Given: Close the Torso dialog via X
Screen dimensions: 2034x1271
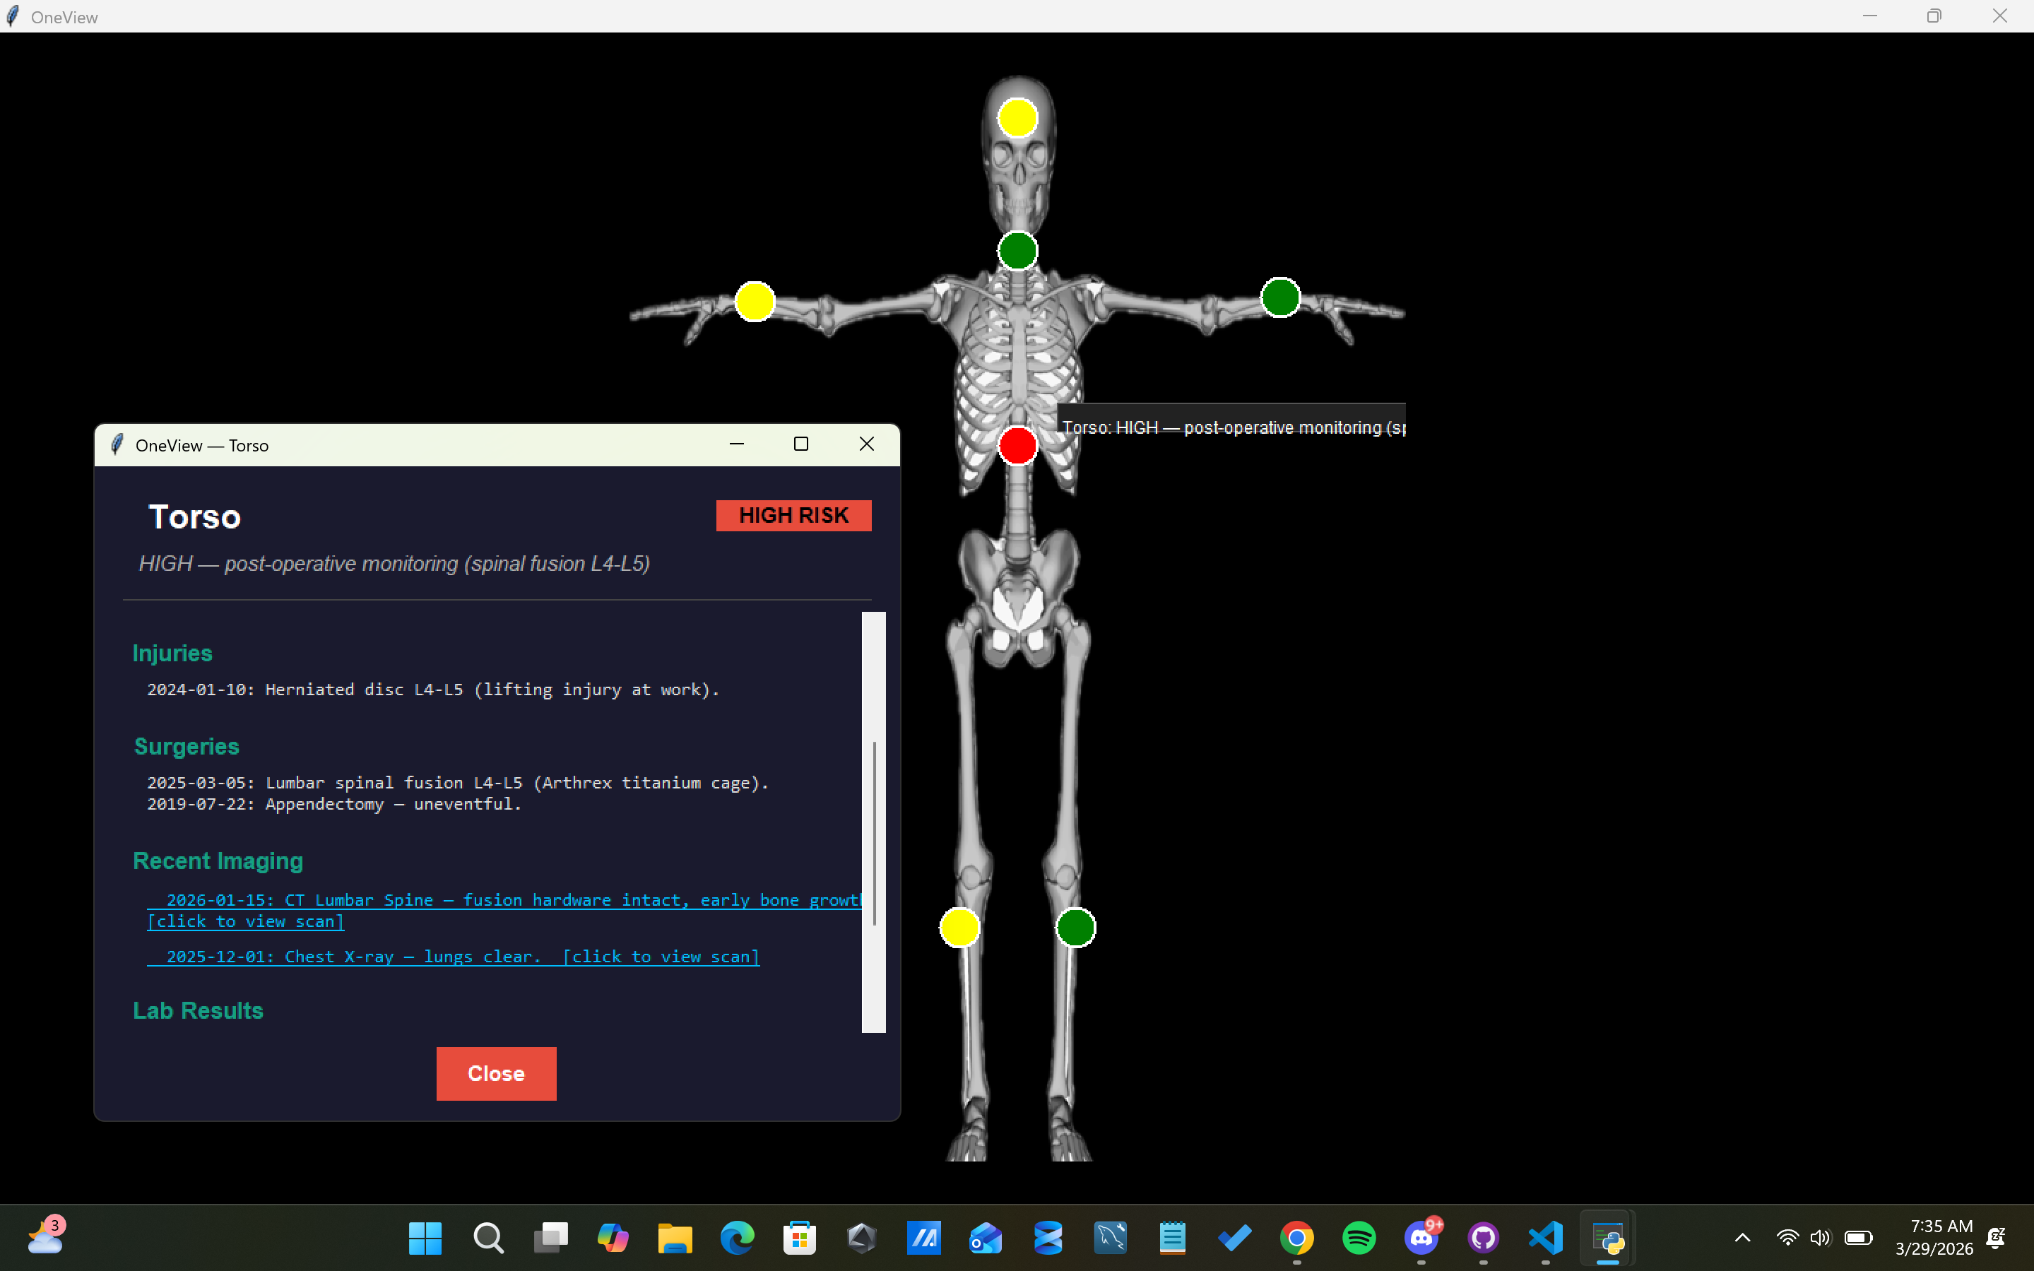Looking at the screenshot, I should [x=867, y=444].
